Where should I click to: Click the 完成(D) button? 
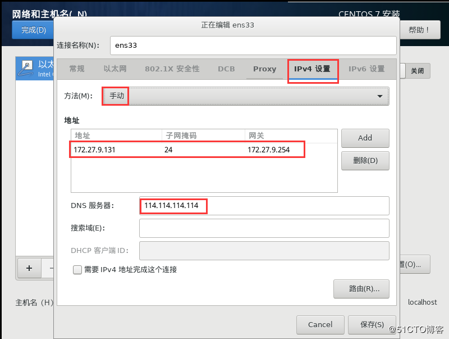click(33, 30)
